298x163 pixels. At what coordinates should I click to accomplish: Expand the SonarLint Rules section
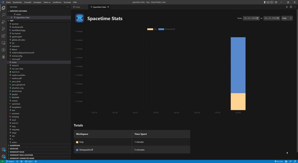tap(39, 152)
